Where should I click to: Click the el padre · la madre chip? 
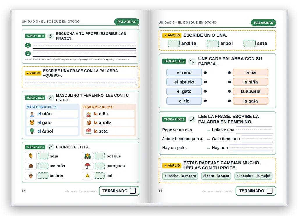[180, 176]
